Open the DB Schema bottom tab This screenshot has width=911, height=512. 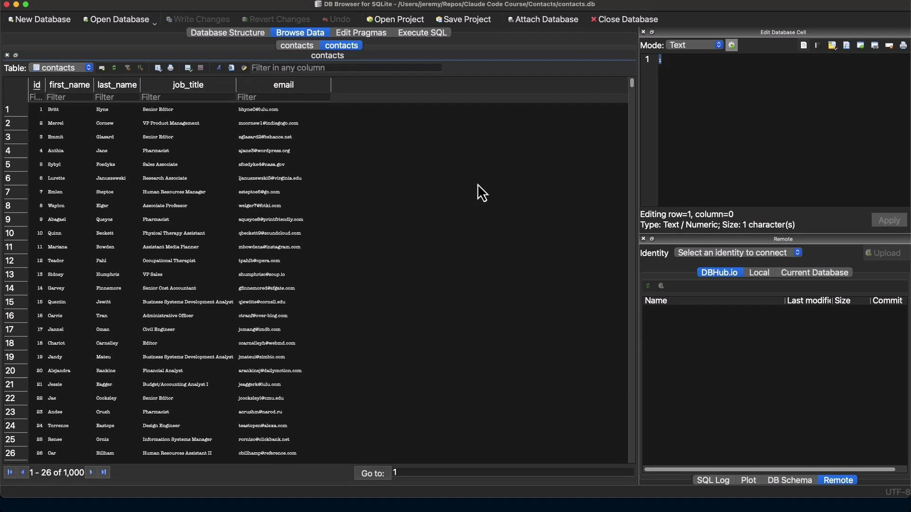tap(790, 480)
